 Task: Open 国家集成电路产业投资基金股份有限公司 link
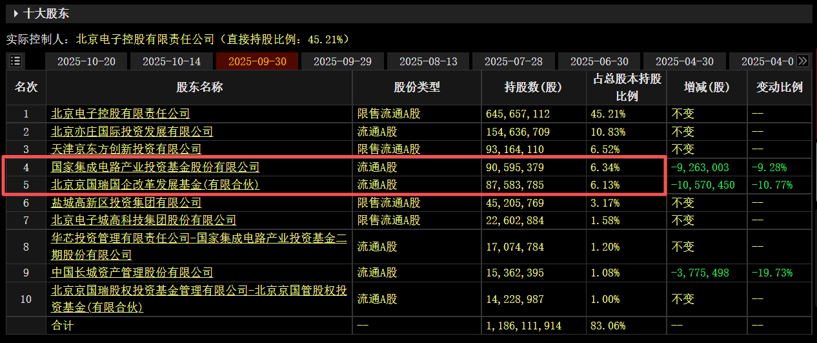[x=156, y=167]
